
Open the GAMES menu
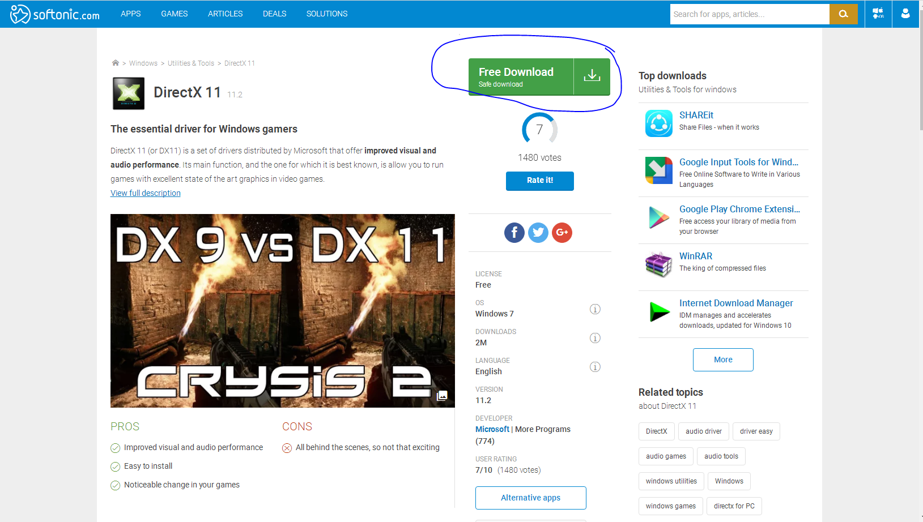174,14
